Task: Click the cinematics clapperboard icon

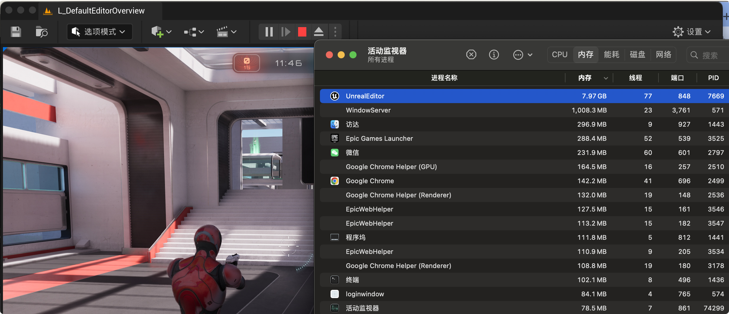Action: tap(222, 32)
